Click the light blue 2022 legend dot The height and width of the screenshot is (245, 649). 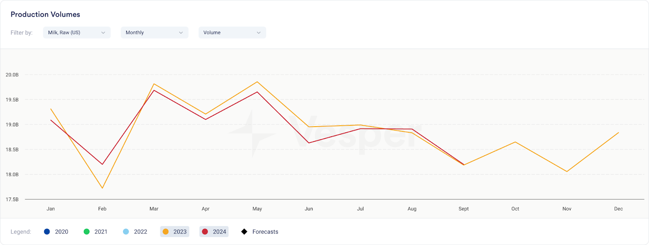(x=126, y=232)
